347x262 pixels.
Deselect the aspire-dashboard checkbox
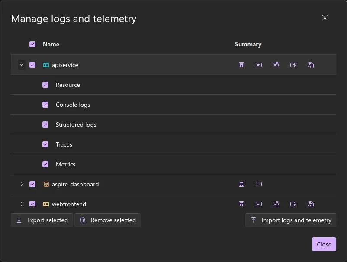point(32,184)
